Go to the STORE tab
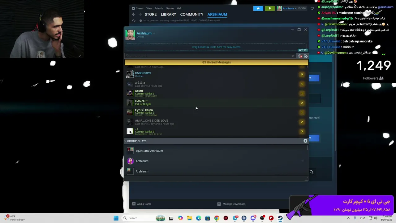Image resolution: width=396 pixels, height=223 pixels. click(151, 14)
